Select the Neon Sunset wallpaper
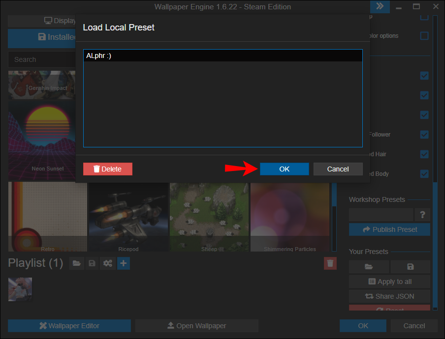 tap(42, 140)
